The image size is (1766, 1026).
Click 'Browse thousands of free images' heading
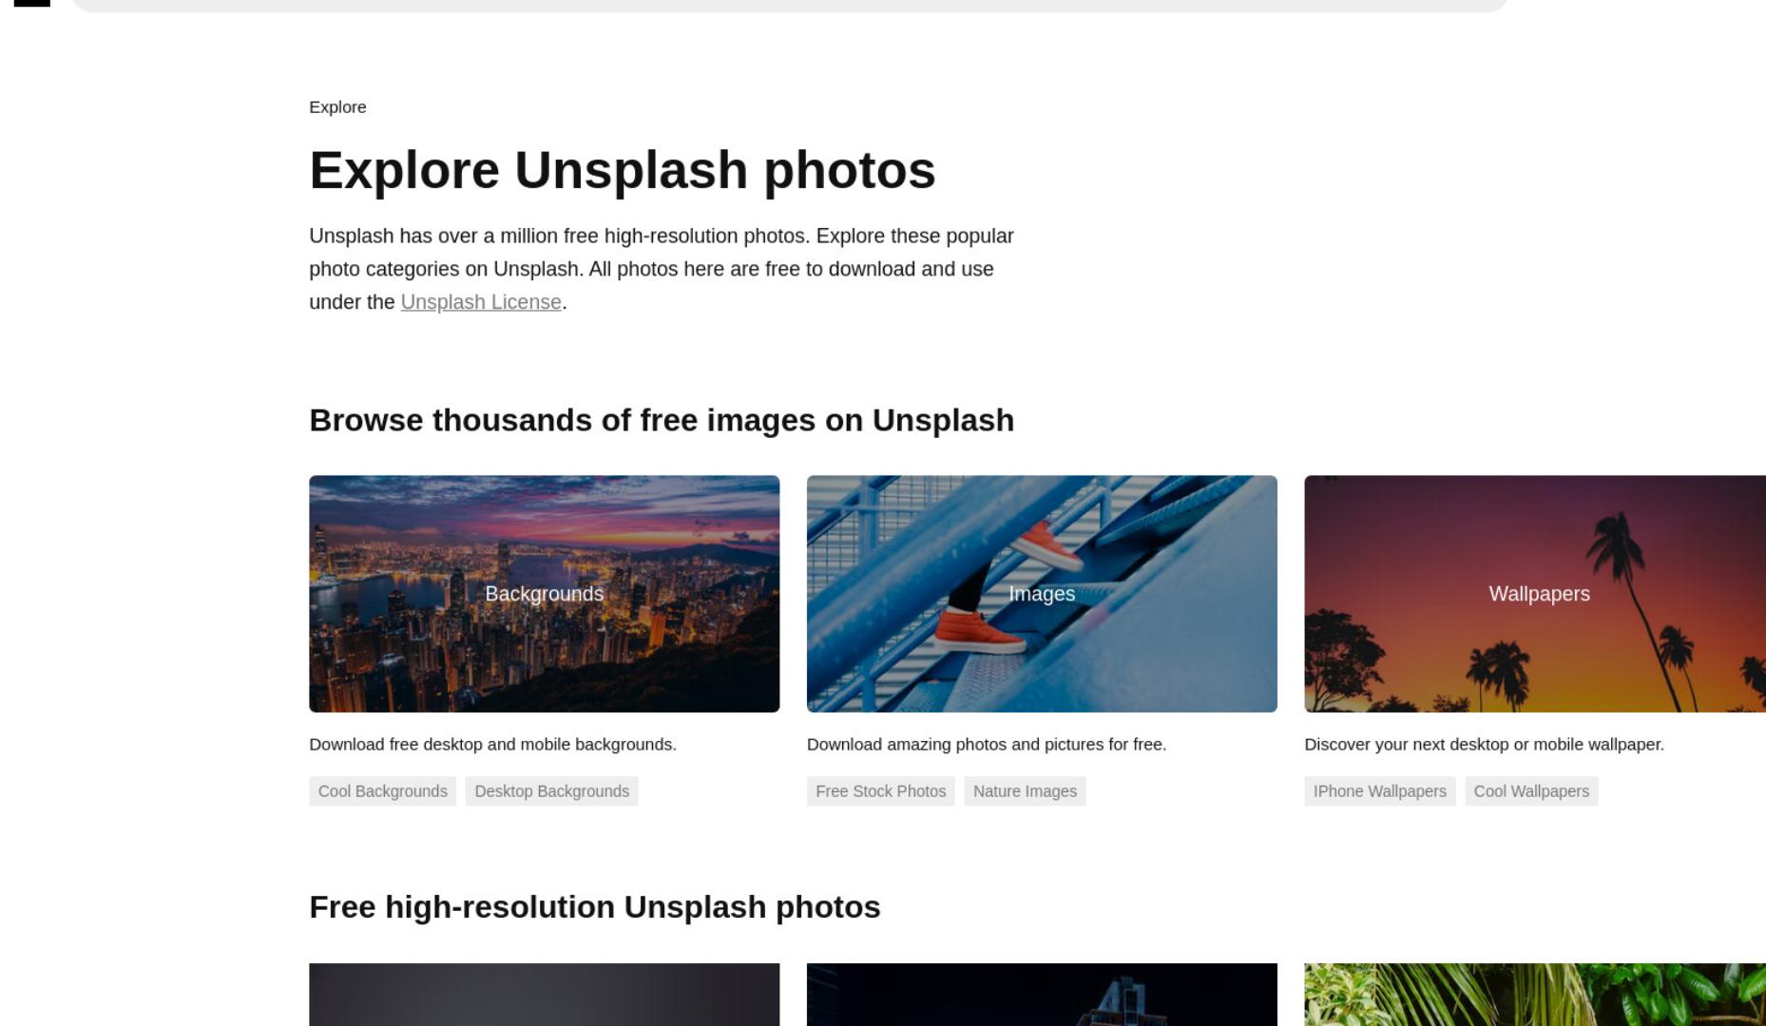pos(662,420)
